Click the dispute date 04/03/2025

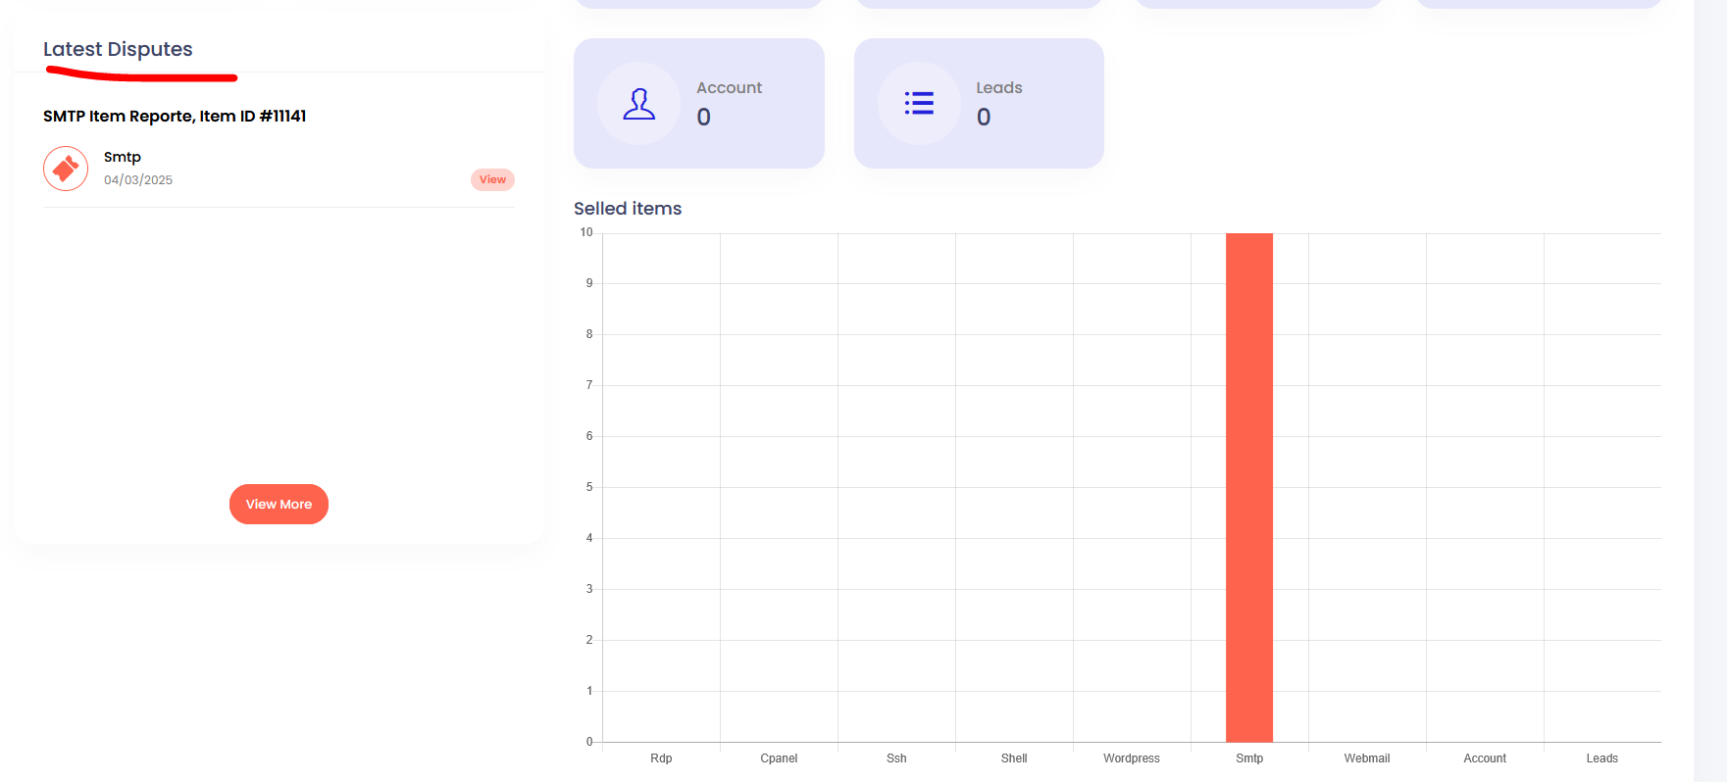click(x=138, y=180)
